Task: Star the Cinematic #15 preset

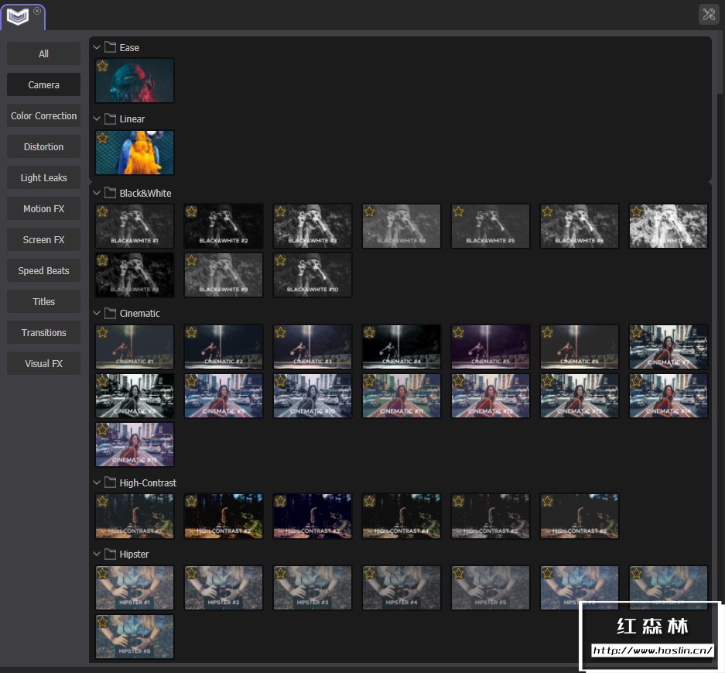Action: coord(103,430)
